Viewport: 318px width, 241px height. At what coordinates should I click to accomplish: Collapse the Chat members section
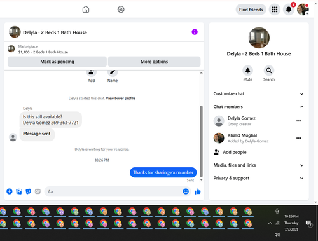point(258,107)
